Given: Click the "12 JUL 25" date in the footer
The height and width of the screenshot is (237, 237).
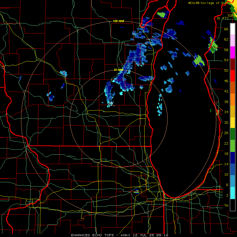Looking at the screenshot, I should (144, 235).
